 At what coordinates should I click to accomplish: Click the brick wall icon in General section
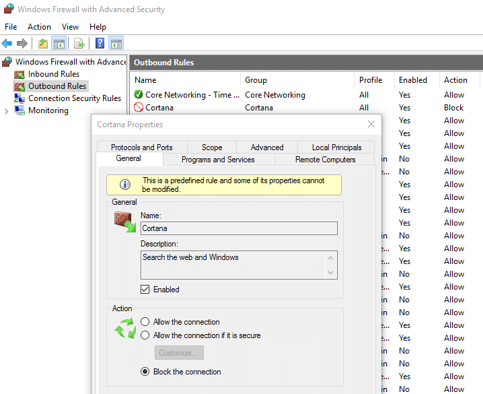coord(124,222)
